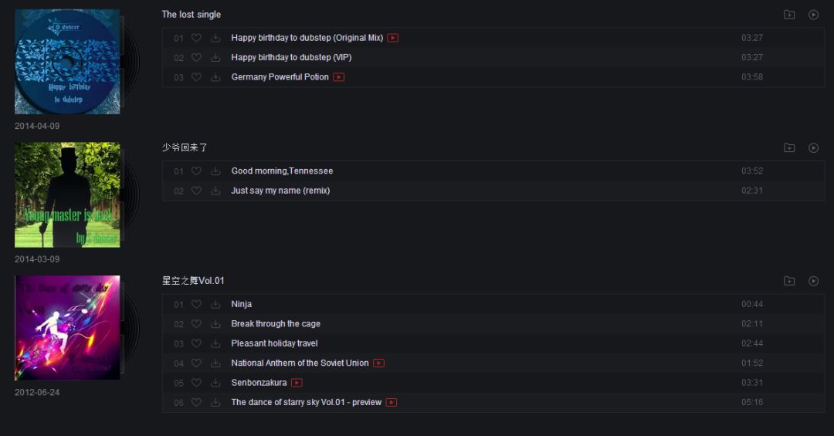834x436 pixels.
Task: Add The lost single album to collection
Action: click(x=789, y=15)
